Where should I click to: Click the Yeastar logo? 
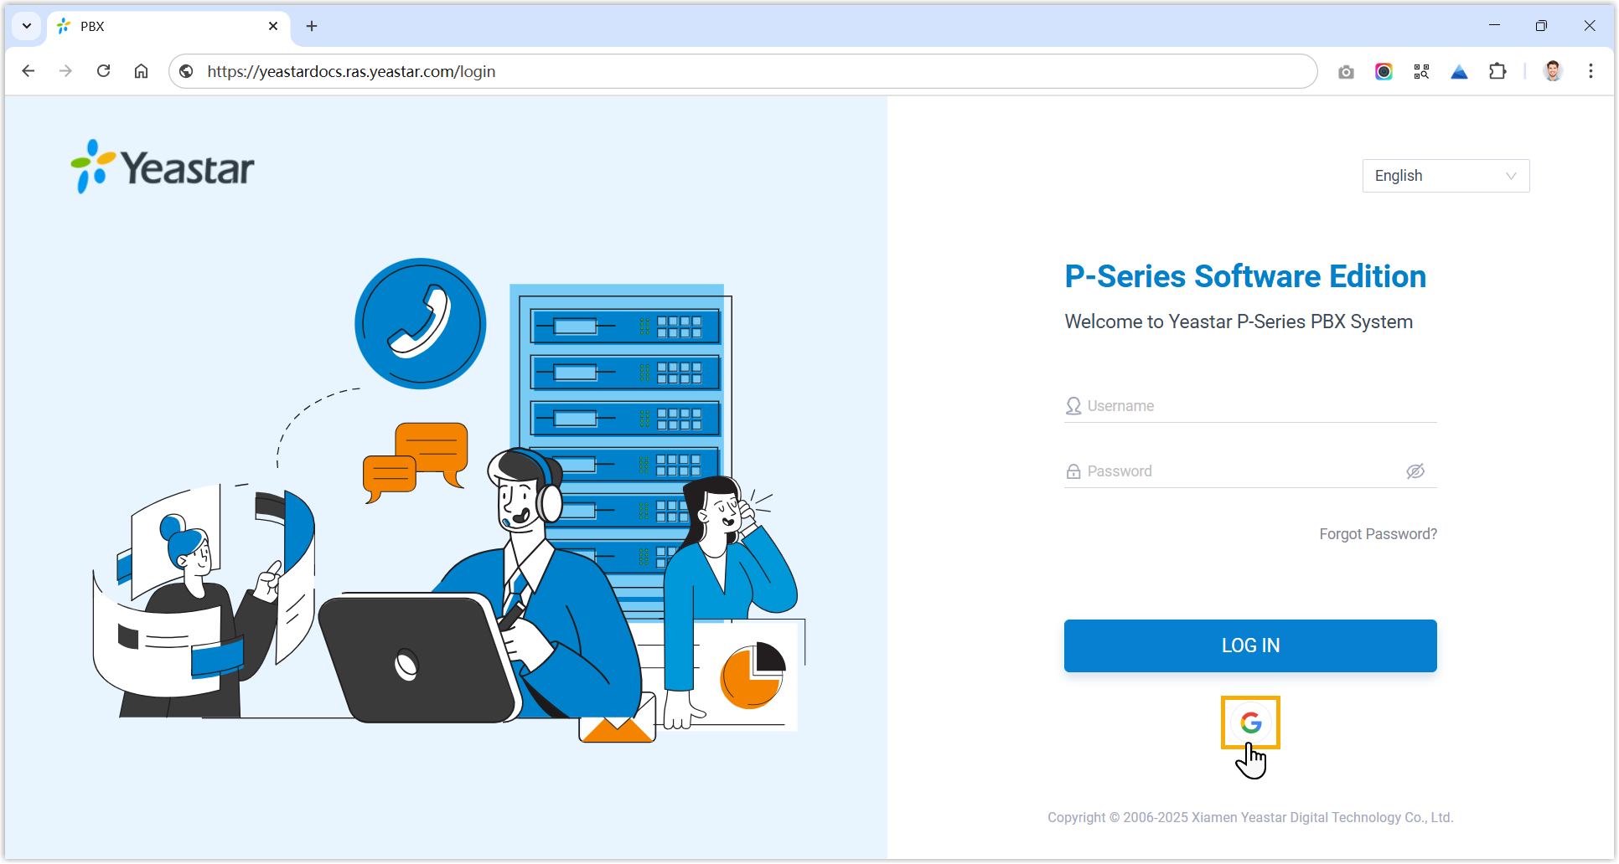[163, 167]
